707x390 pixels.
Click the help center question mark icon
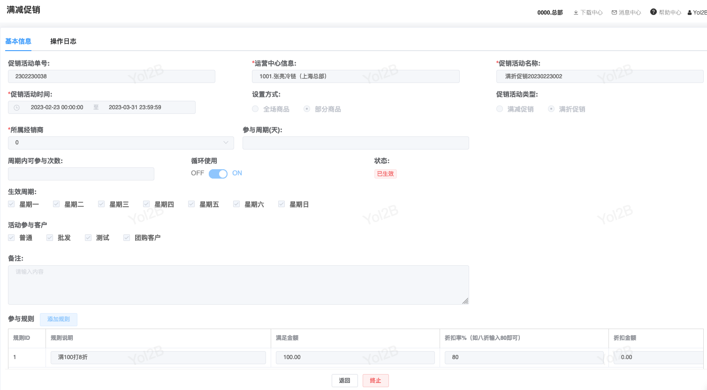point(654,12)
